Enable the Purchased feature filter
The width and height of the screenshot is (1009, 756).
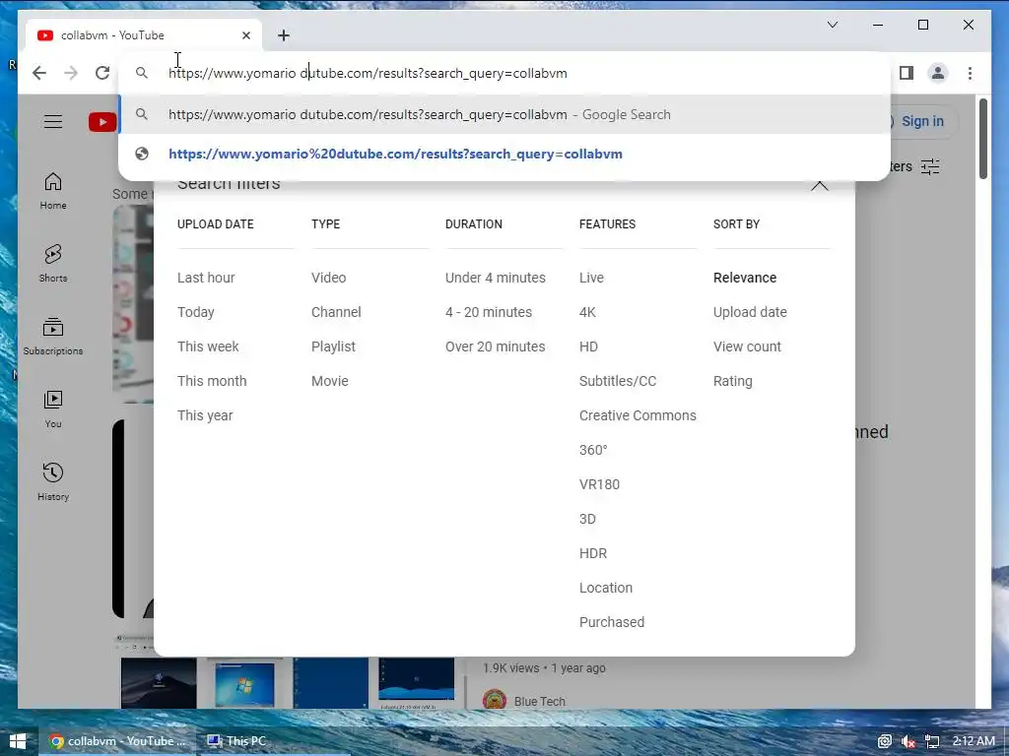point(611,622)
